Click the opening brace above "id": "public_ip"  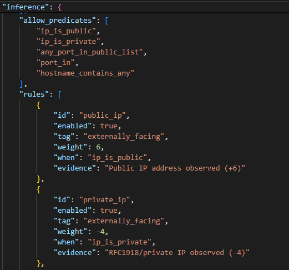pyautogui.click(x=38, y=105)
